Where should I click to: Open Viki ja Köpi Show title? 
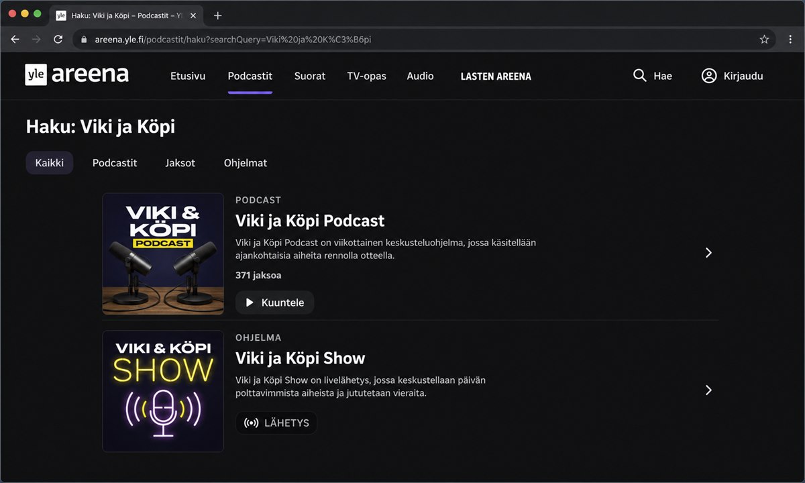point(301,358)
